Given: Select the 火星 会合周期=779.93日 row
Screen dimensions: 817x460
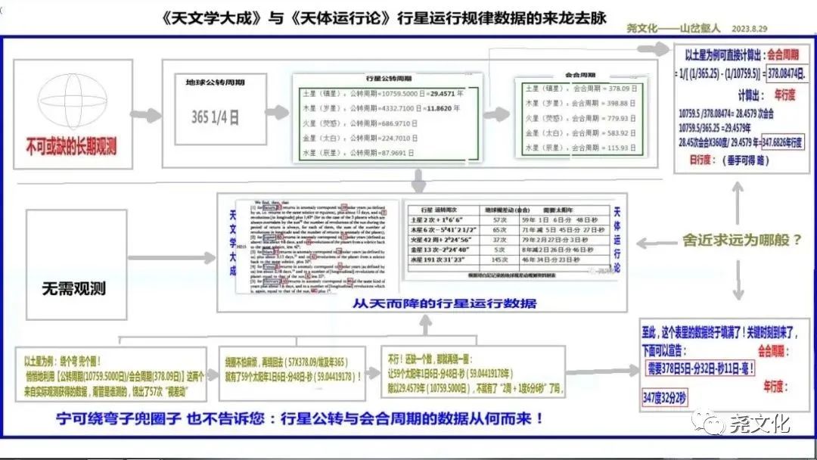Looking at the screenshot, I should (x=581, y=118).
